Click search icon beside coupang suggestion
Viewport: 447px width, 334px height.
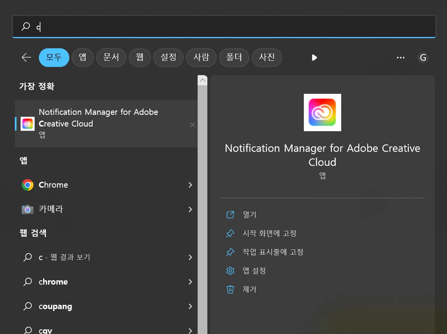pyautogui.click(x=28, y=306)
